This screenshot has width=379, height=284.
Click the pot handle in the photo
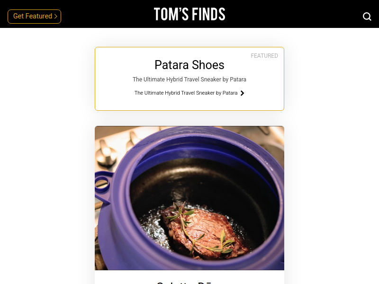click(101, 185)
